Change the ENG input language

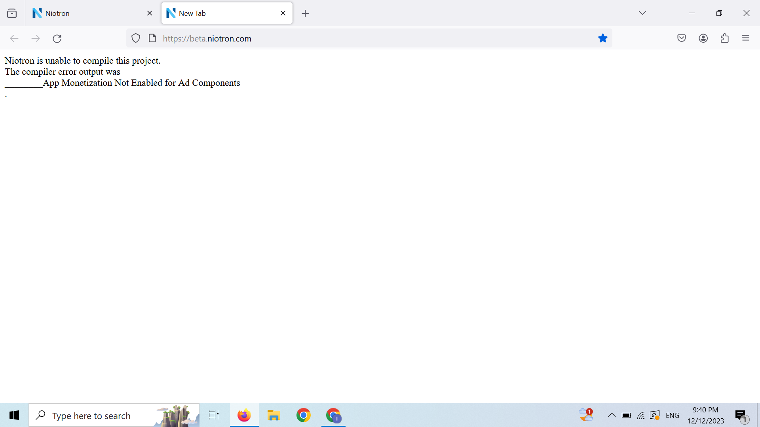pos(673,416)
